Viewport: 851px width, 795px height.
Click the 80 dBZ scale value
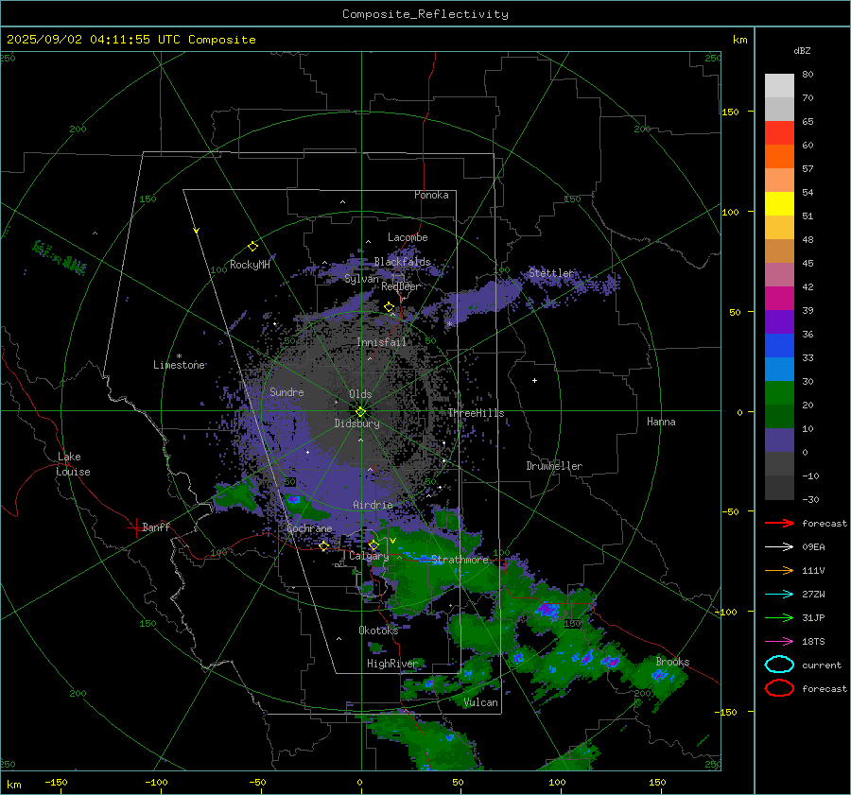point(808,75)
